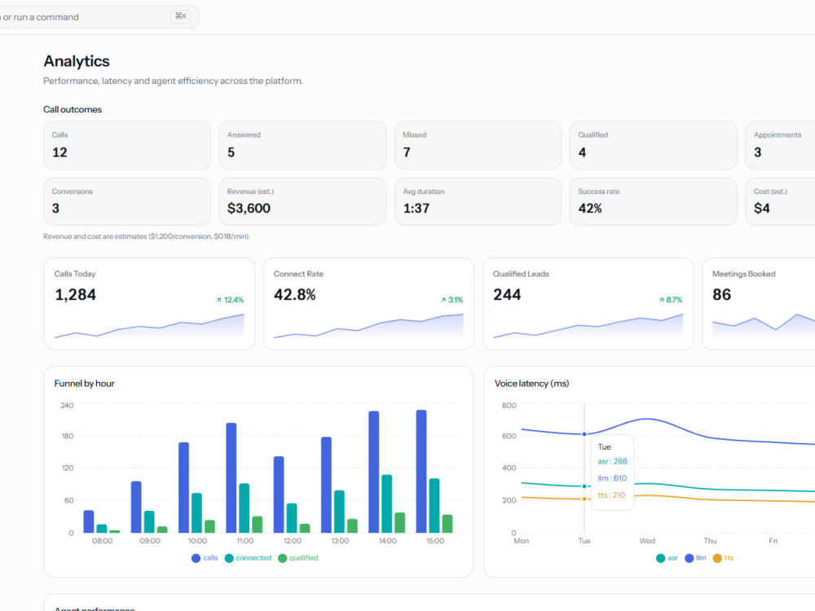Click the llm data point on Tue
The width and height of the screenshot is (815, 611).
click(x=584, y=434)
